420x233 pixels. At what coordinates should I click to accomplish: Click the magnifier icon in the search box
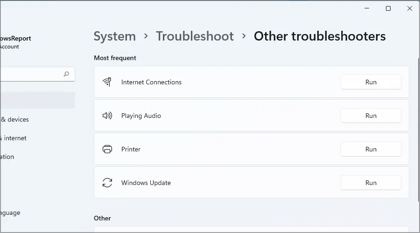tap(66, 74)
